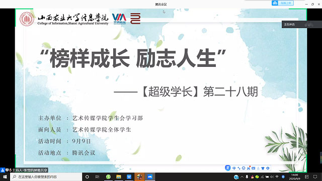Toggle the tray Chinese IME indicator

(277, 177)
